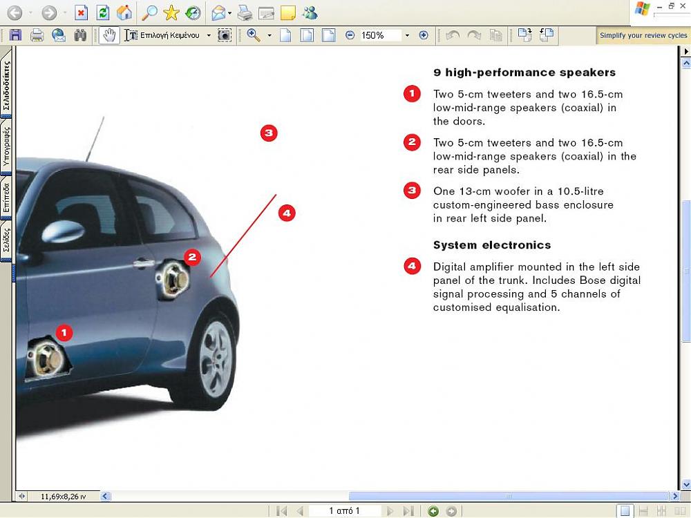Viewport: 691px width, 518px height.
Task: Click the browser Back arrow button
Action: point(15,12)
